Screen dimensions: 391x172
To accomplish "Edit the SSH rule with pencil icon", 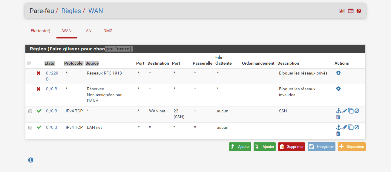I will tap(345, 111).
